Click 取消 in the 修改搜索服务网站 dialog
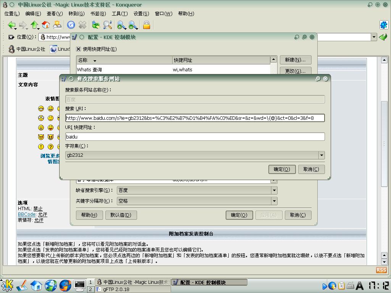This screenshot has width=391, height=293. (x=311, y=169)
